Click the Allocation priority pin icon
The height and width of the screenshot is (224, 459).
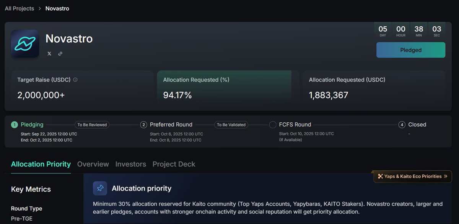point(100,188)
